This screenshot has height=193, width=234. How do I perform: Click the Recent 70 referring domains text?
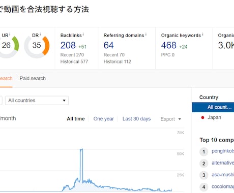coord(114,55)
